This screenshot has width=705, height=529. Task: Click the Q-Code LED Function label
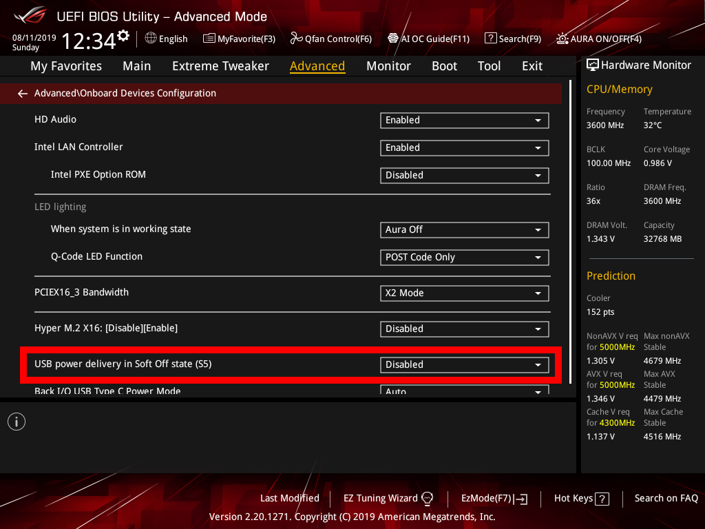point(96,256)
